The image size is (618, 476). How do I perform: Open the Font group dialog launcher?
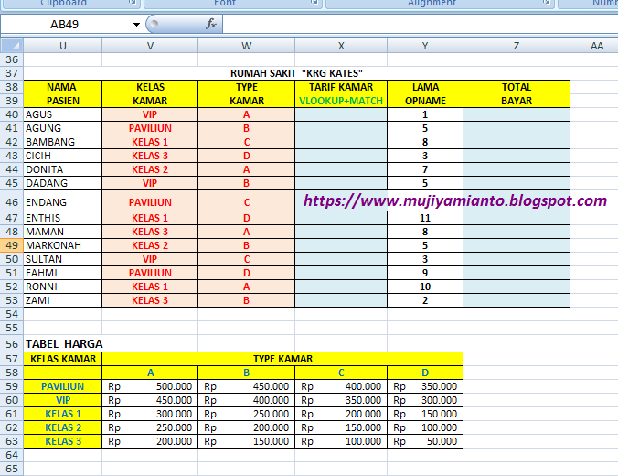(314, 3)
